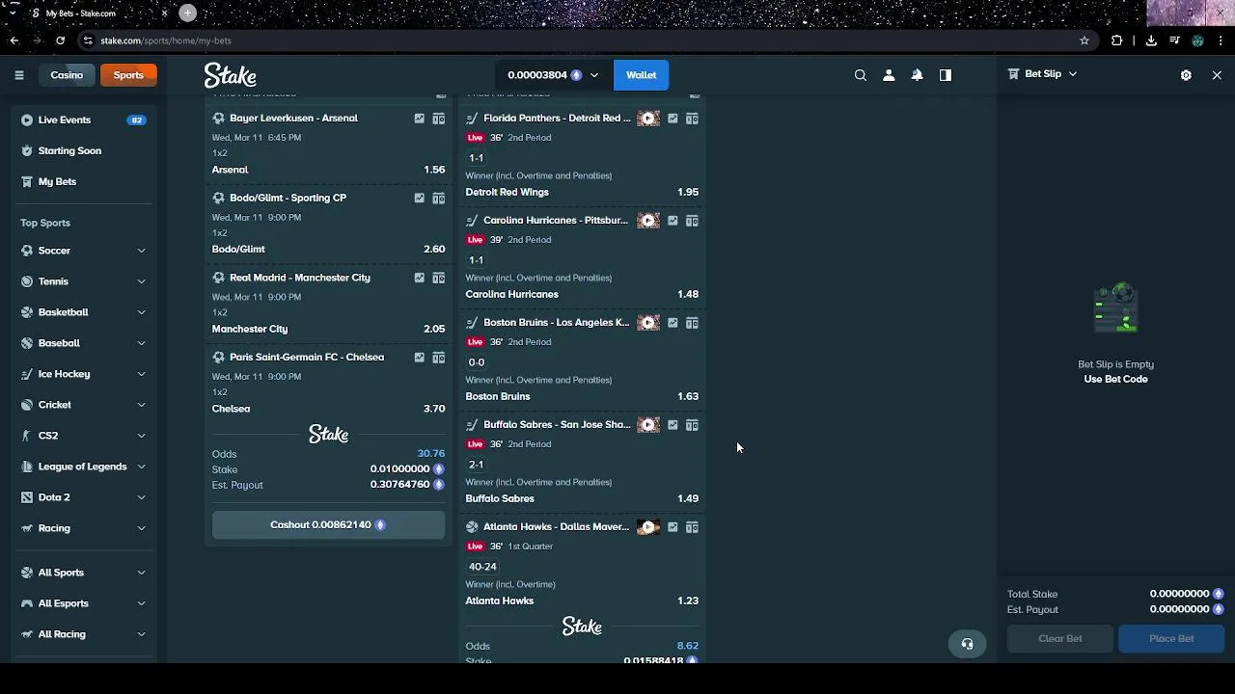This screenshot has height=694, width=1235.
Task: Click the Place Bet button
Action: click(1171, 638)
